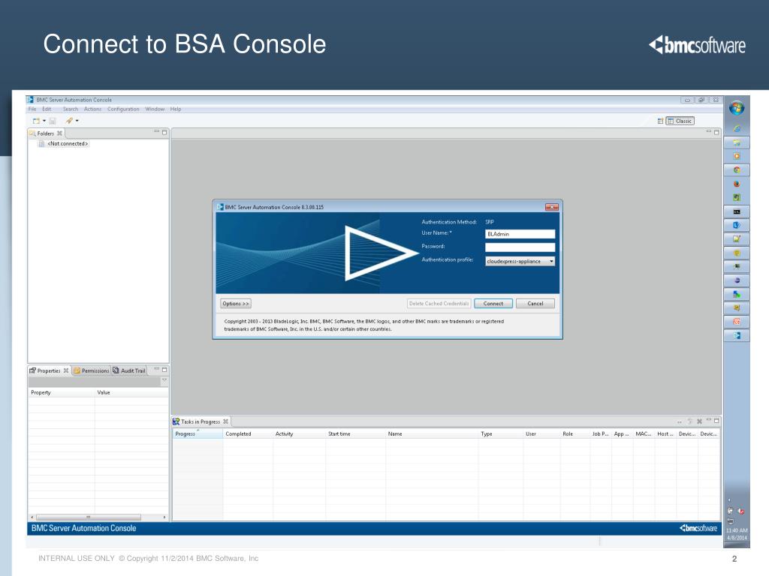Switch to the Permissions tab

(x=92, y=370)
